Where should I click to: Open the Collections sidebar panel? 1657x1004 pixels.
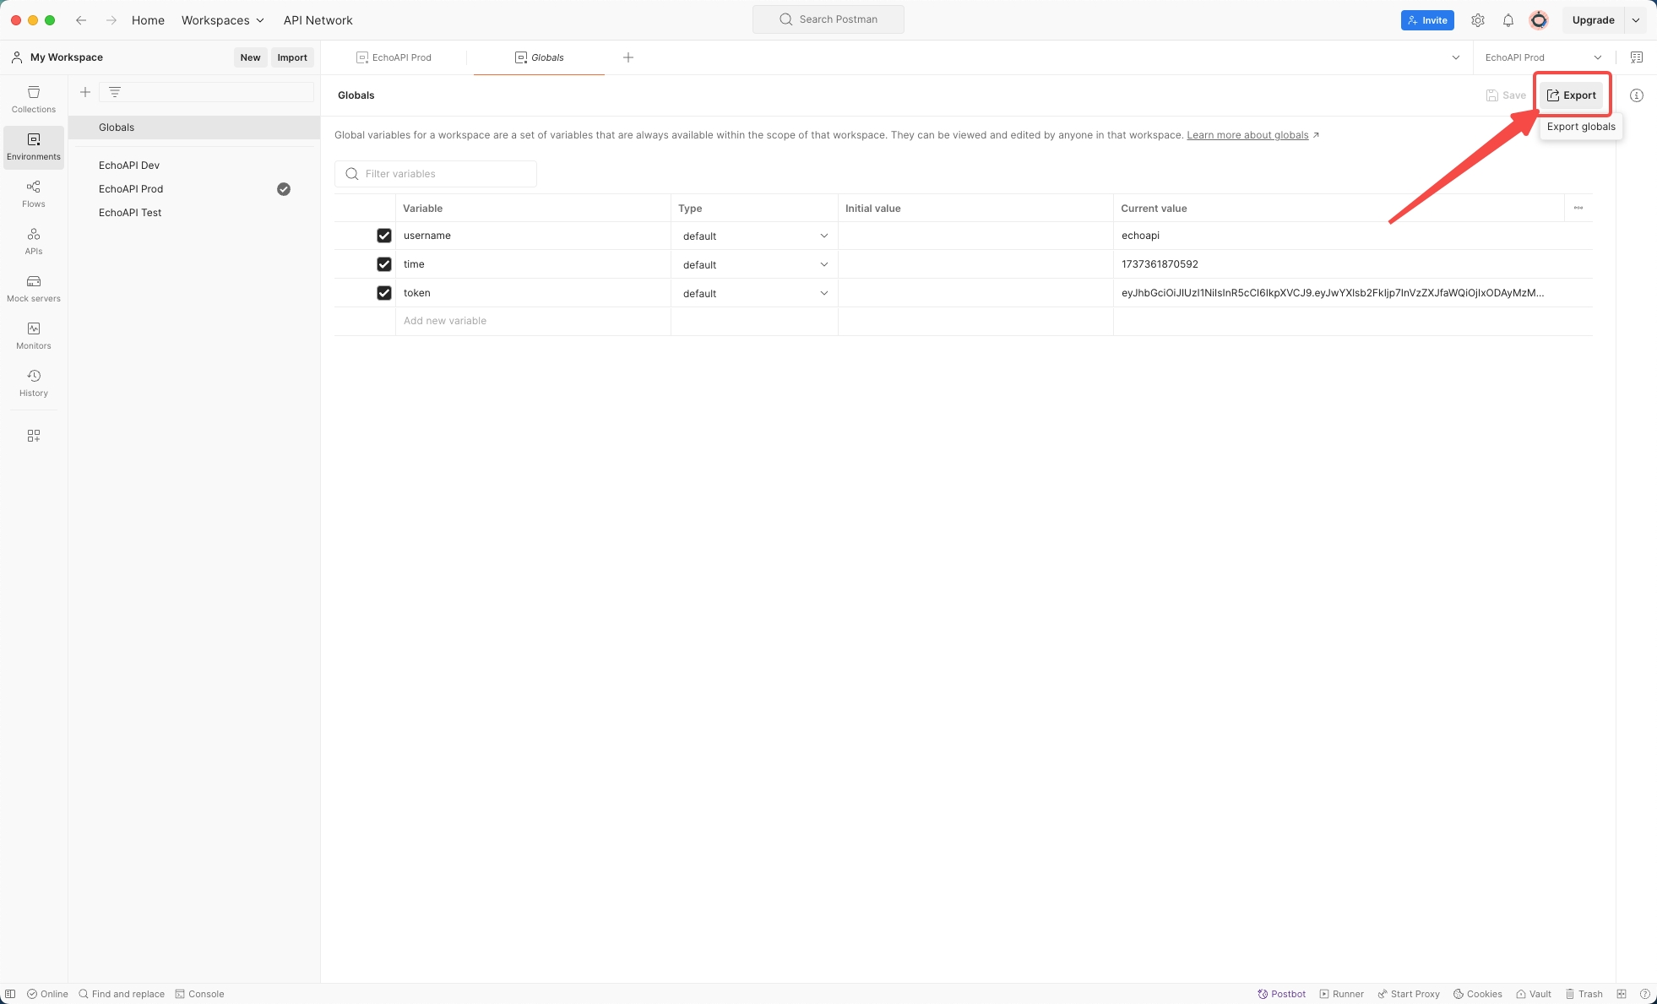pos(34,99)
